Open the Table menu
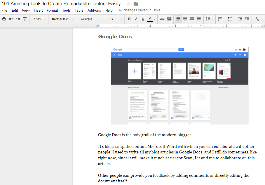The image size is (265, 185). 79,11
